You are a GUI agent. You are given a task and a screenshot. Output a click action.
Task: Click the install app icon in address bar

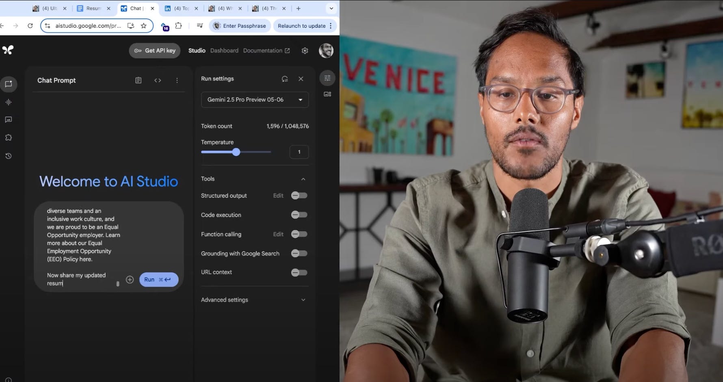[131, 26]
